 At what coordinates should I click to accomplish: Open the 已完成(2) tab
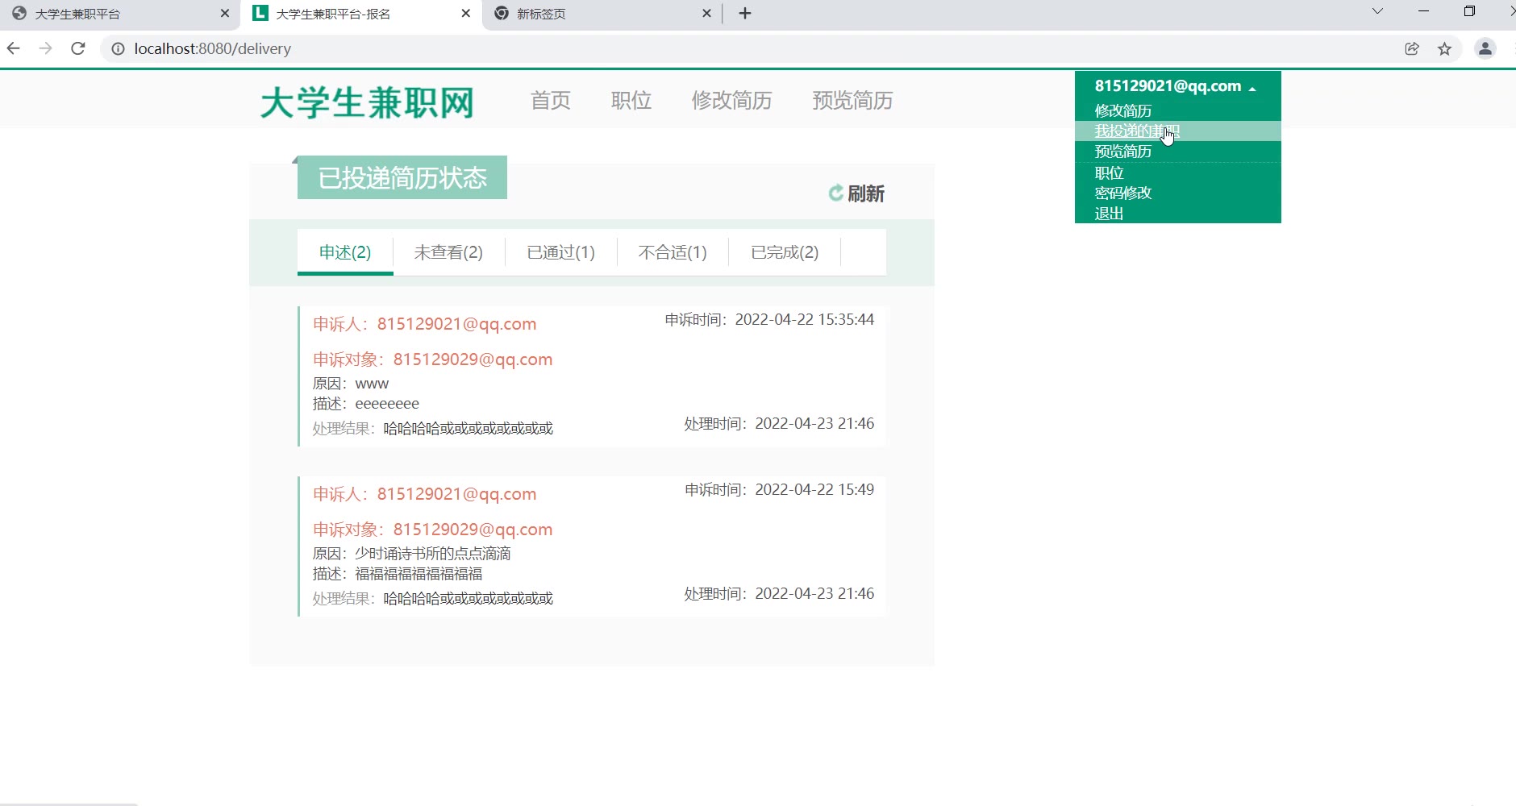click(x=785, y=252)
